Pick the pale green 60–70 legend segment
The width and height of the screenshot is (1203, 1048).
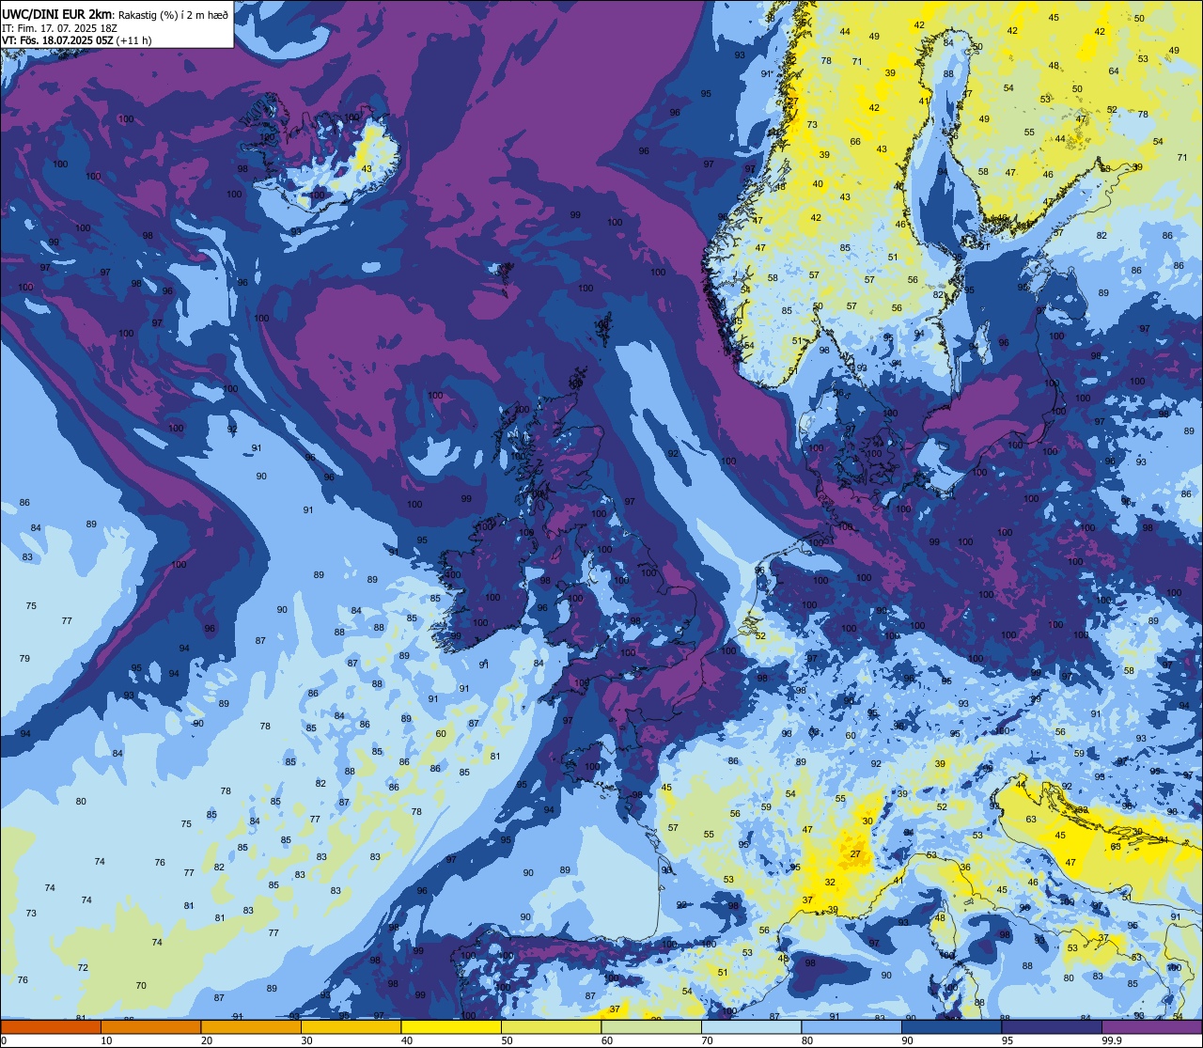[x=651, y=1026]
